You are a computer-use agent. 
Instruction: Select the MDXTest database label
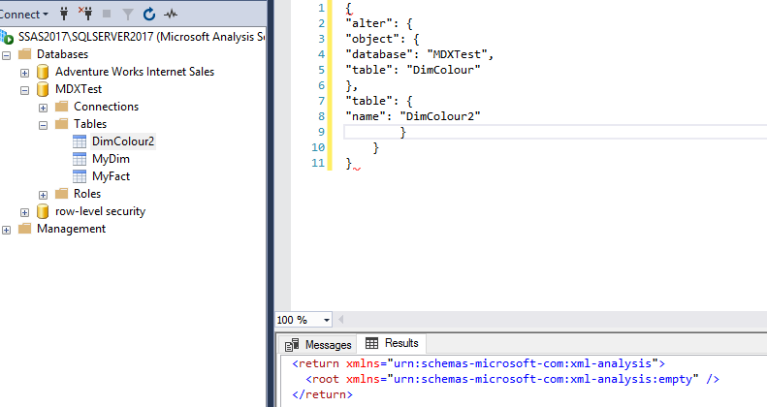coord(79,89)
